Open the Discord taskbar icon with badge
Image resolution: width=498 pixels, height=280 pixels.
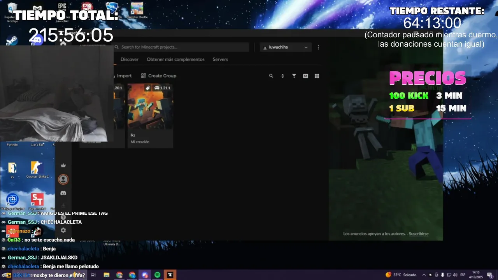145,275
